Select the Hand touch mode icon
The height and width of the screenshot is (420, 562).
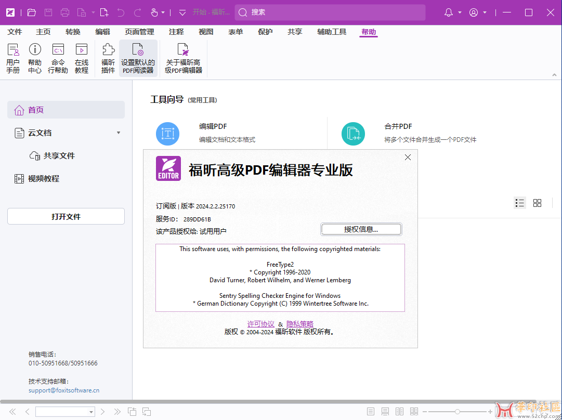[154, 12]
